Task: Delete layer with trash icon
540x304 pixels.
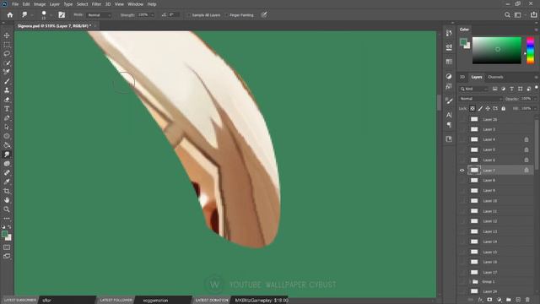Action: pyautogui.click(x=527, y=300)
